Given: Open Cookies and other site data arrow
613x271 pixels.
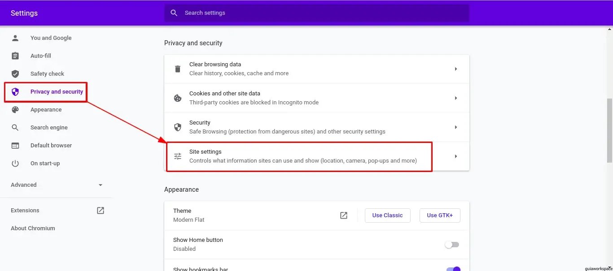Looking at the screenshot, I should (456, 98).
